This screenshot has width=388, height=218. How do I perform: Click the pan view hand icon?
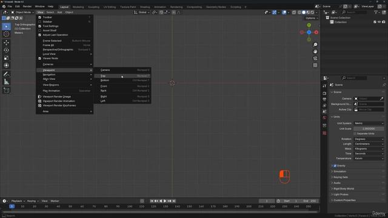[315, 51]
